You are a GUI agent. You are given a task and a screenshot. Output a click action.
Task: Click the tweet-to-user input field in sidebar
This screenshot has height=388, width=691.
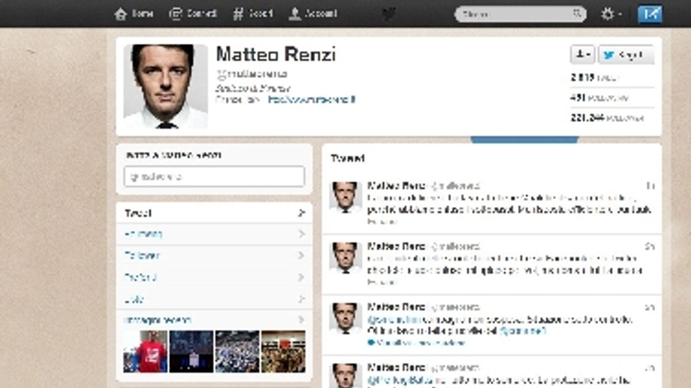click(214, 176)
